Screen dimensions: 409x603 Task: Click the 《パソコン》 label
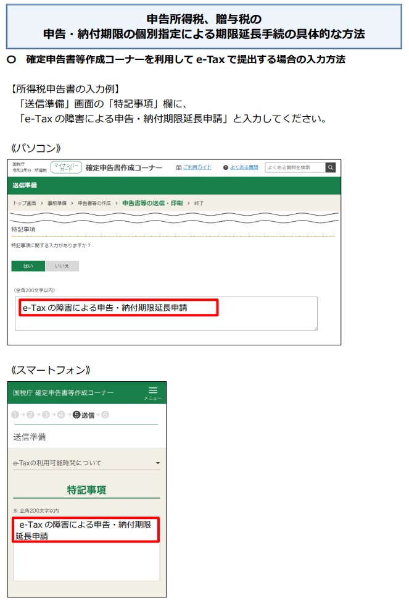35,148
